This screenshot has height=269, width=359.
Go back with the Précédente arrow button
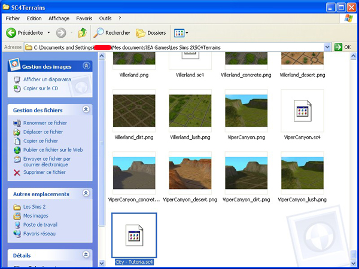pyautogui.click(x=11, y=33)
